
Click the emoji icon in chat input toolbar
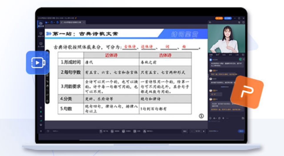point(211,118)
